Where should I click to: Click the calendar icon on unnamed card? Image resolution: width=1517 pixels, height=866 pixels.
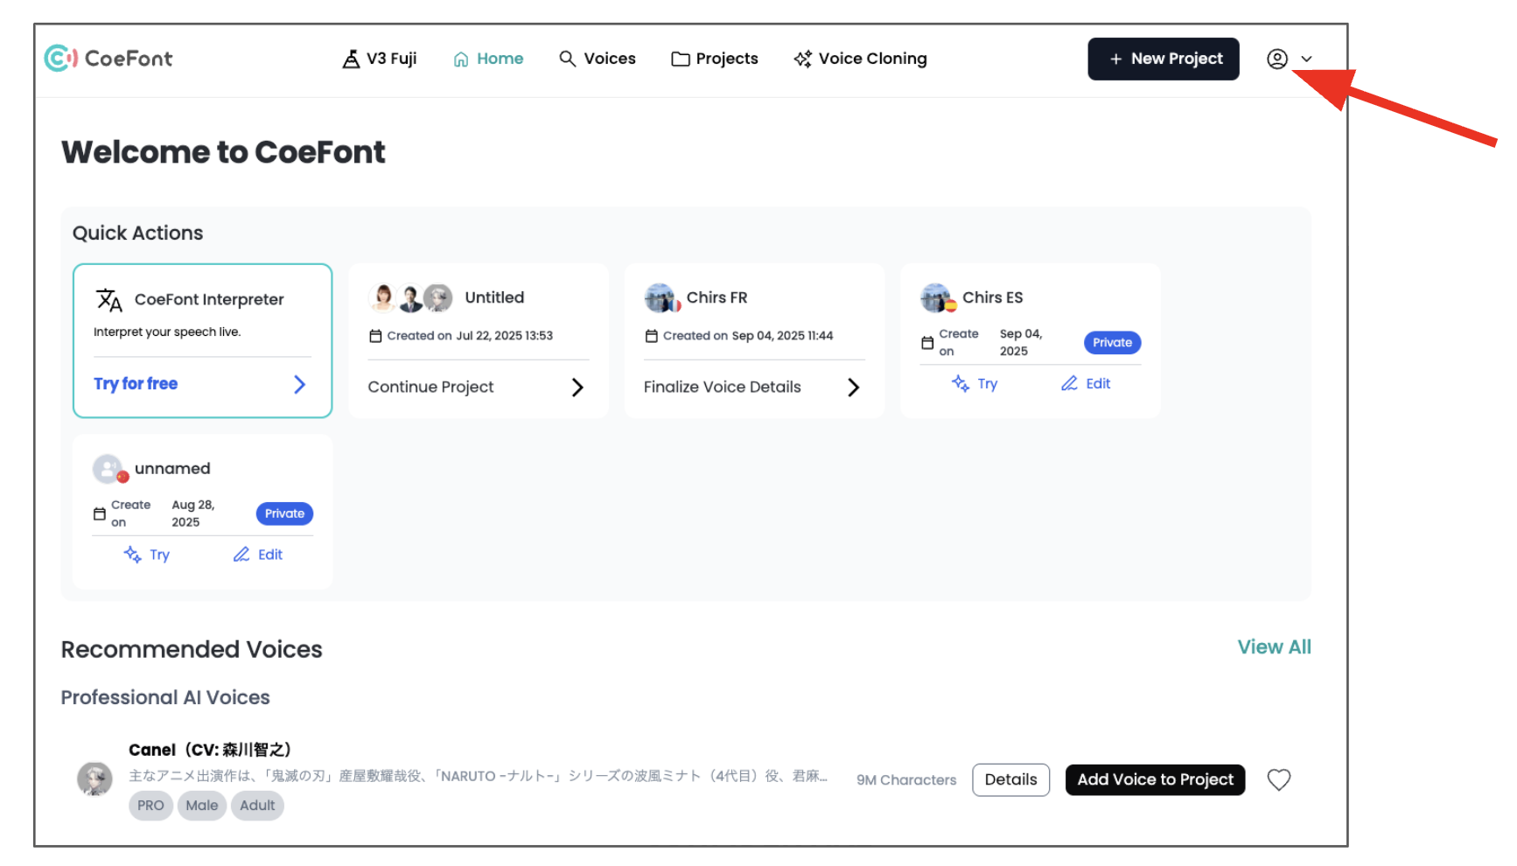pyautogui.click(x=100, y=514)
